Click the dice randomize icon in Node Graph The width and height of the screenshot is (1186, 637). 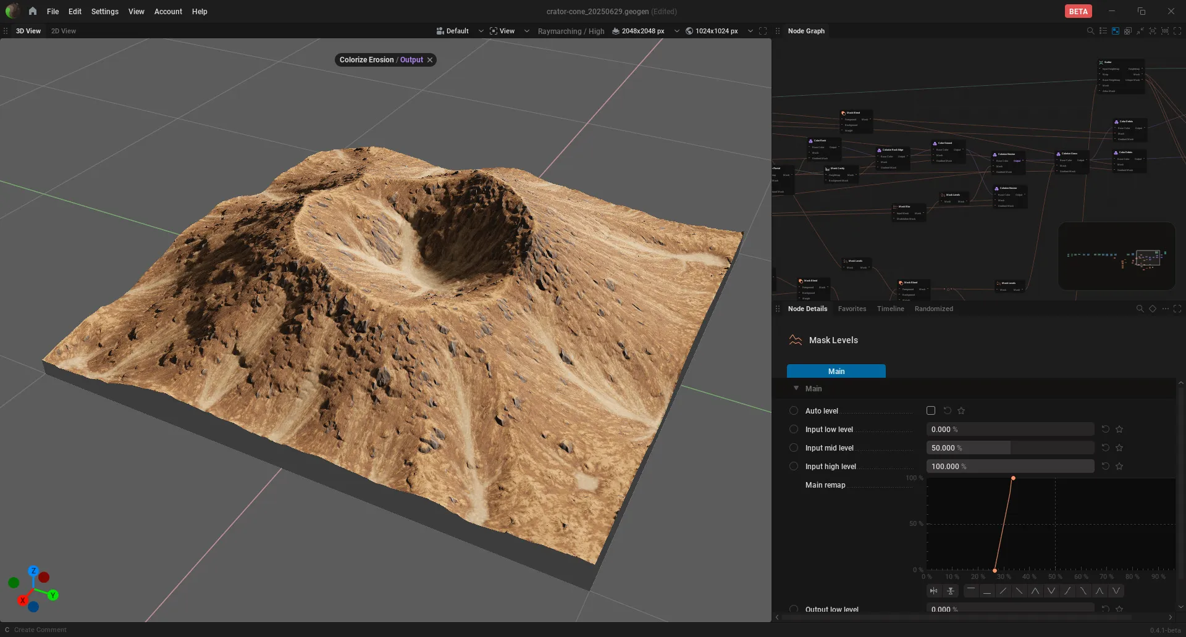coord(1128,31)
